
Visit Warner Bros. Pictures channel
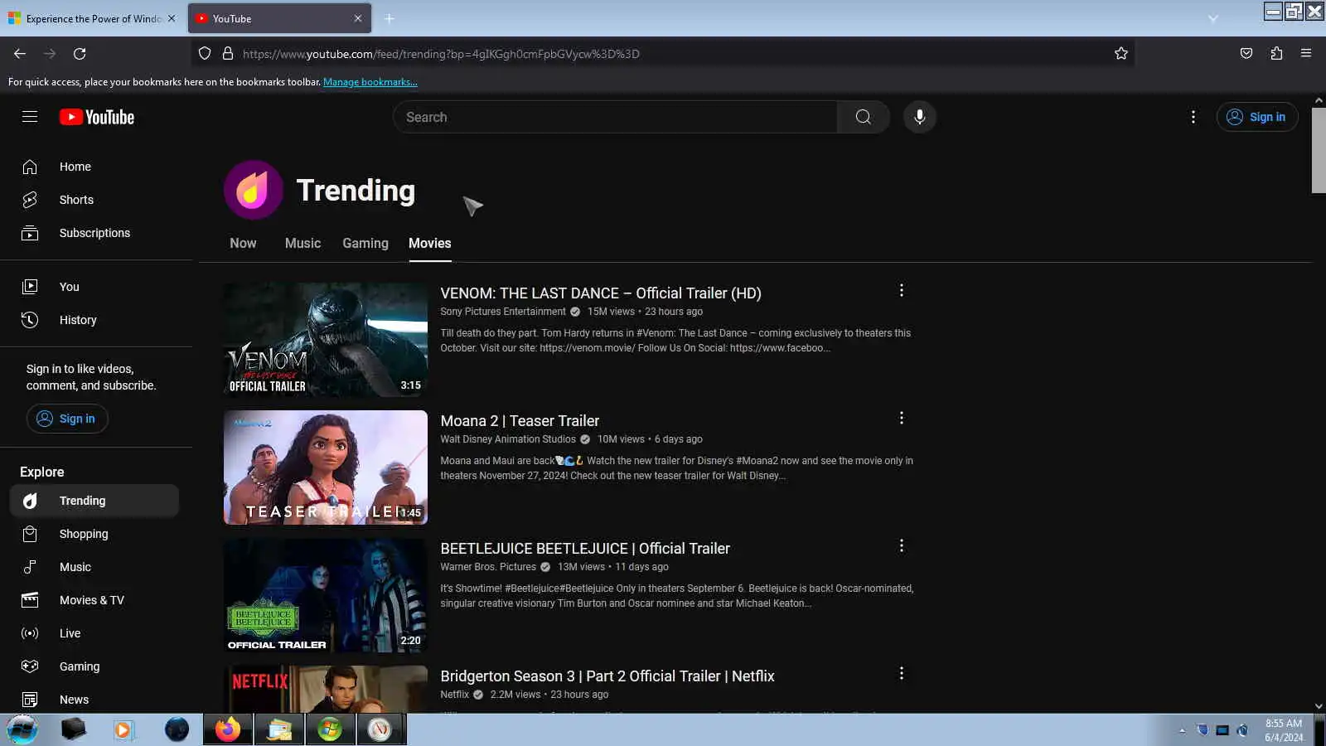[488, 567]
